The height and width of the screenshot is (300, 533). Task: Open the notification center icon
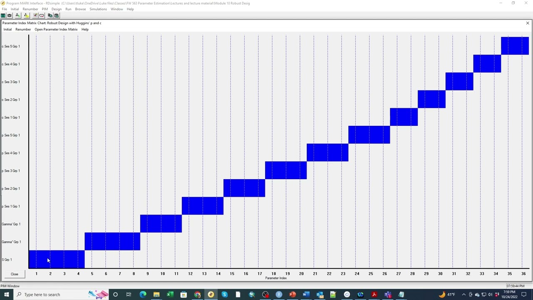(x=524, y=295)
